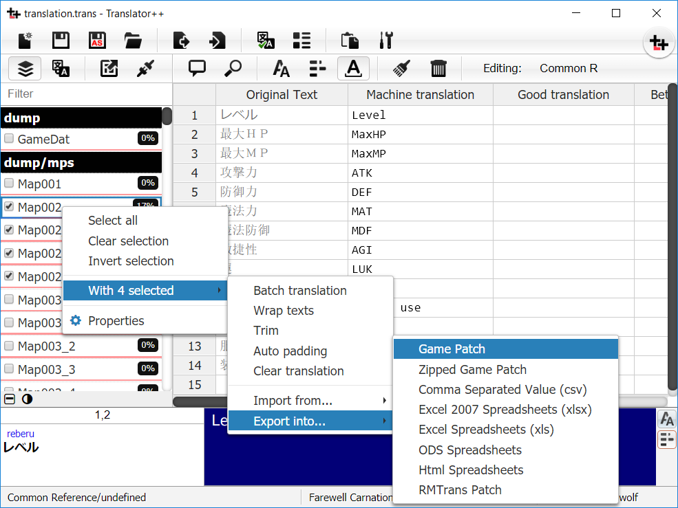Click the Filter input field
The image size is (678, 508).
pyautogui.click(x=87, y=93)
